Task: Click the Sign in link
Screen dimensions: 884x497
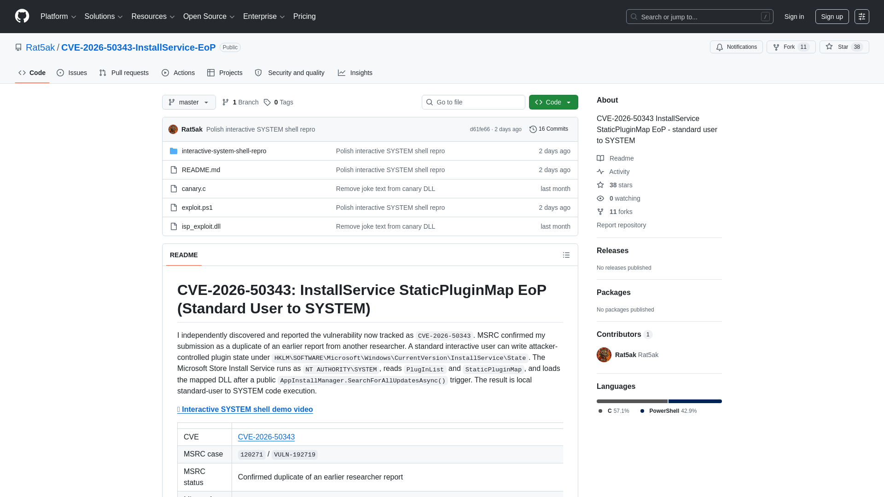Action: pos(794,17)
